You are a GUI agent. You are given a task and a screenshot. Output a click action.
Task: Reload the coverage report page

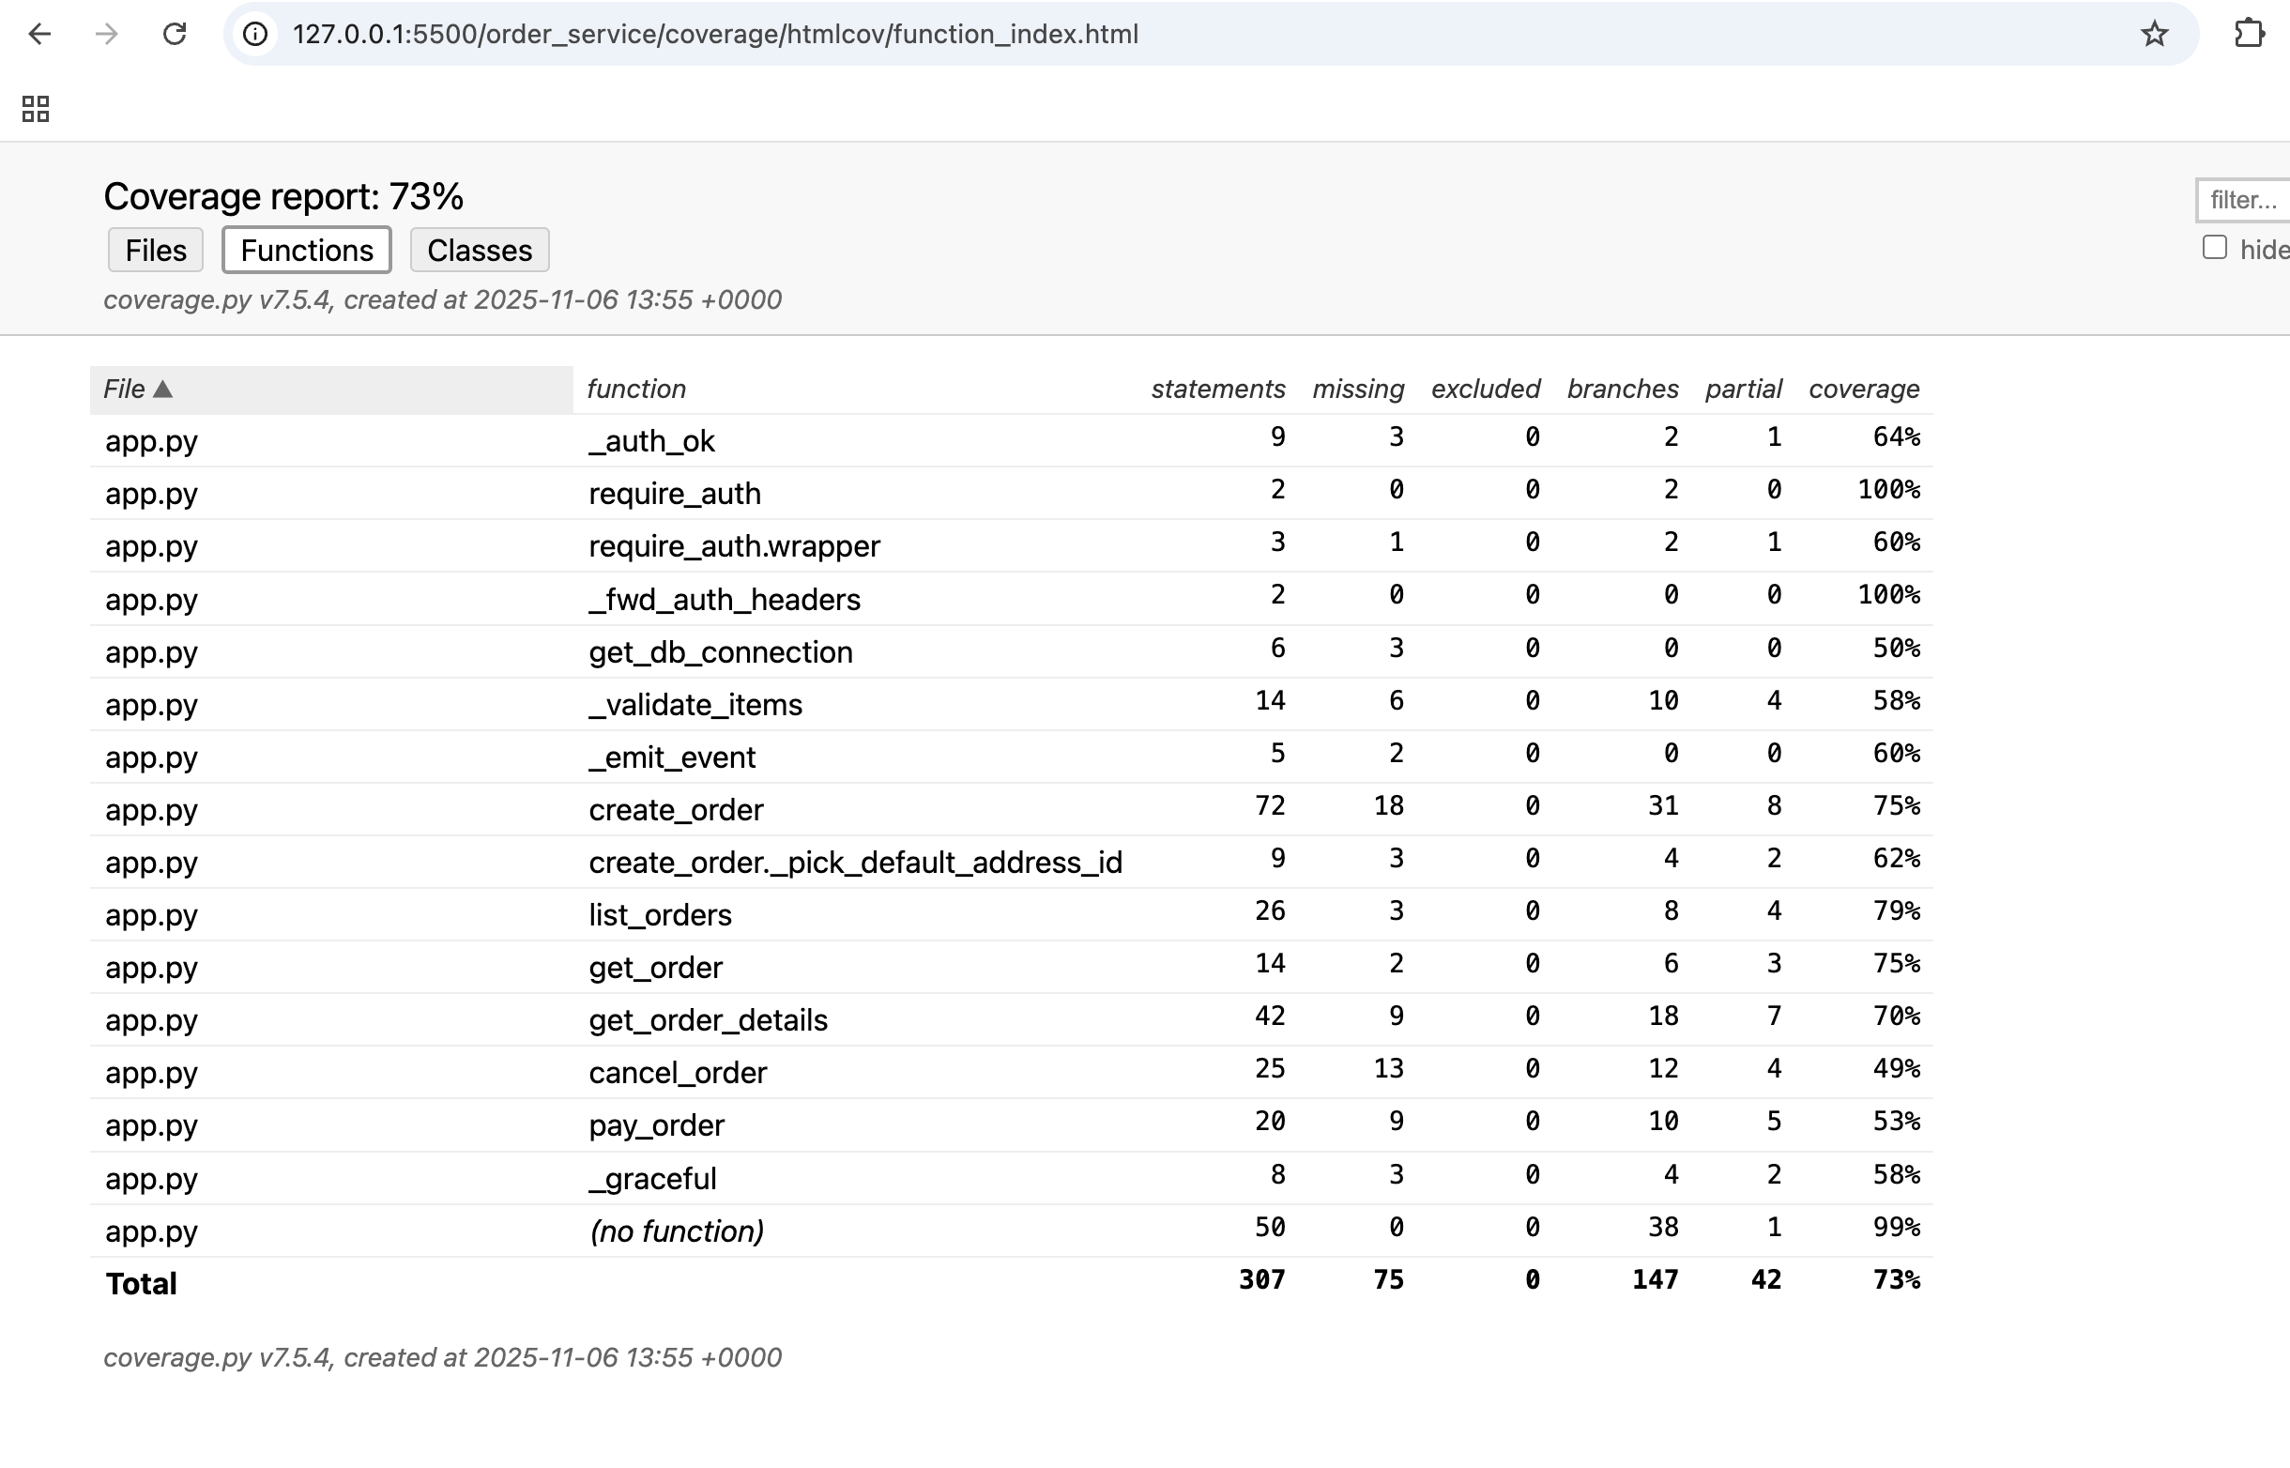pyautogui.click(x=176, y=35)
